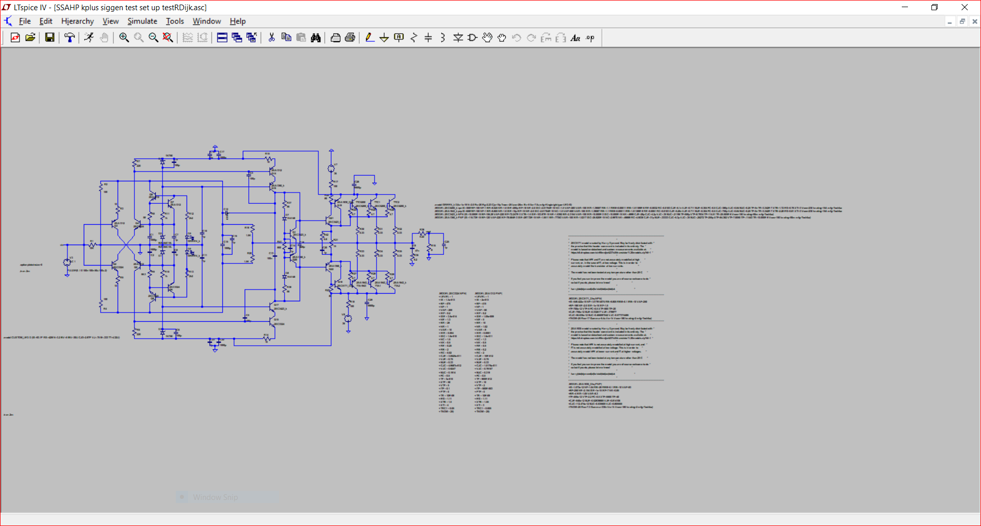
Task: Place a Ground symbol
Action: [384, 38]
